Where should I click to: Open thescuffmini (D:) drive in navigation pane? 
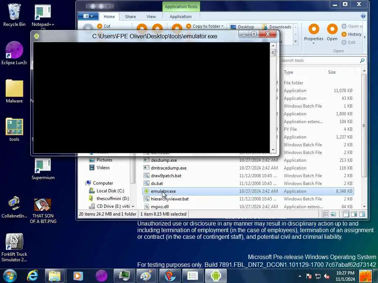click(109, 198)
